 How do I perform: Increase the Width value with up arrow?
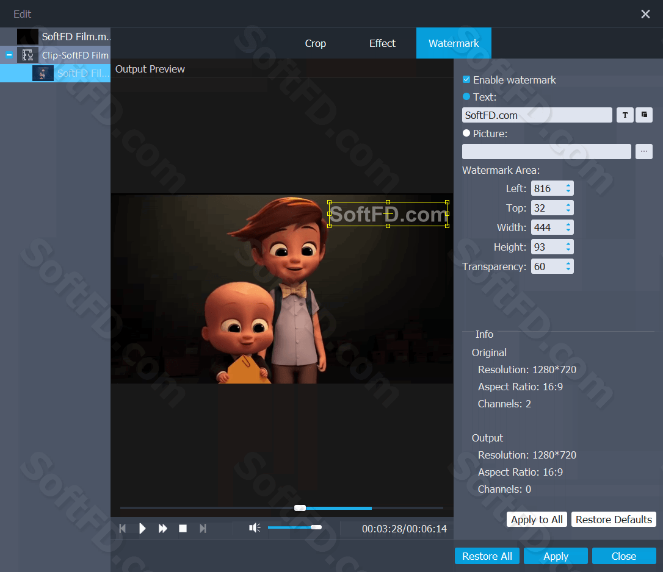click(x=568, y=224)
